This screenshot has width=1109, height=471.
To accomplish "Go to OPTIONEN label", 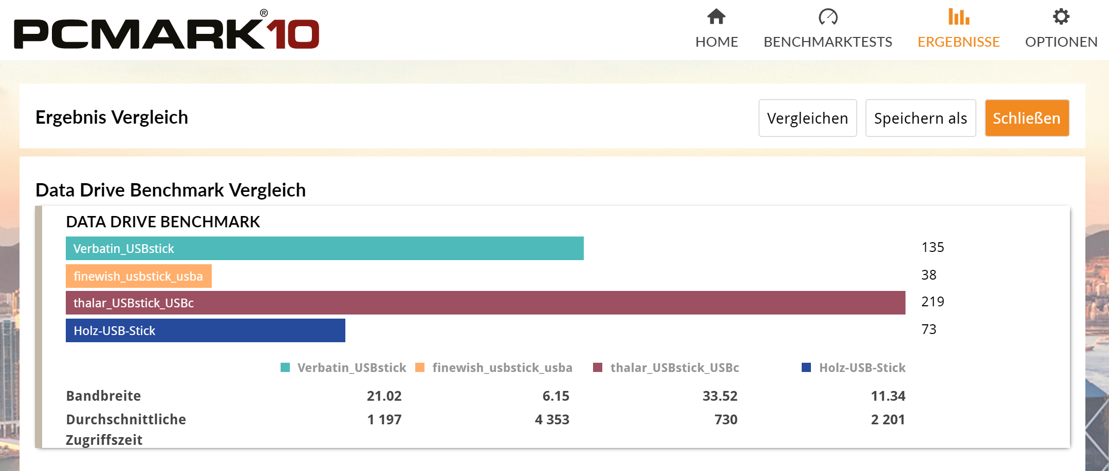I will pos(1061,42).
